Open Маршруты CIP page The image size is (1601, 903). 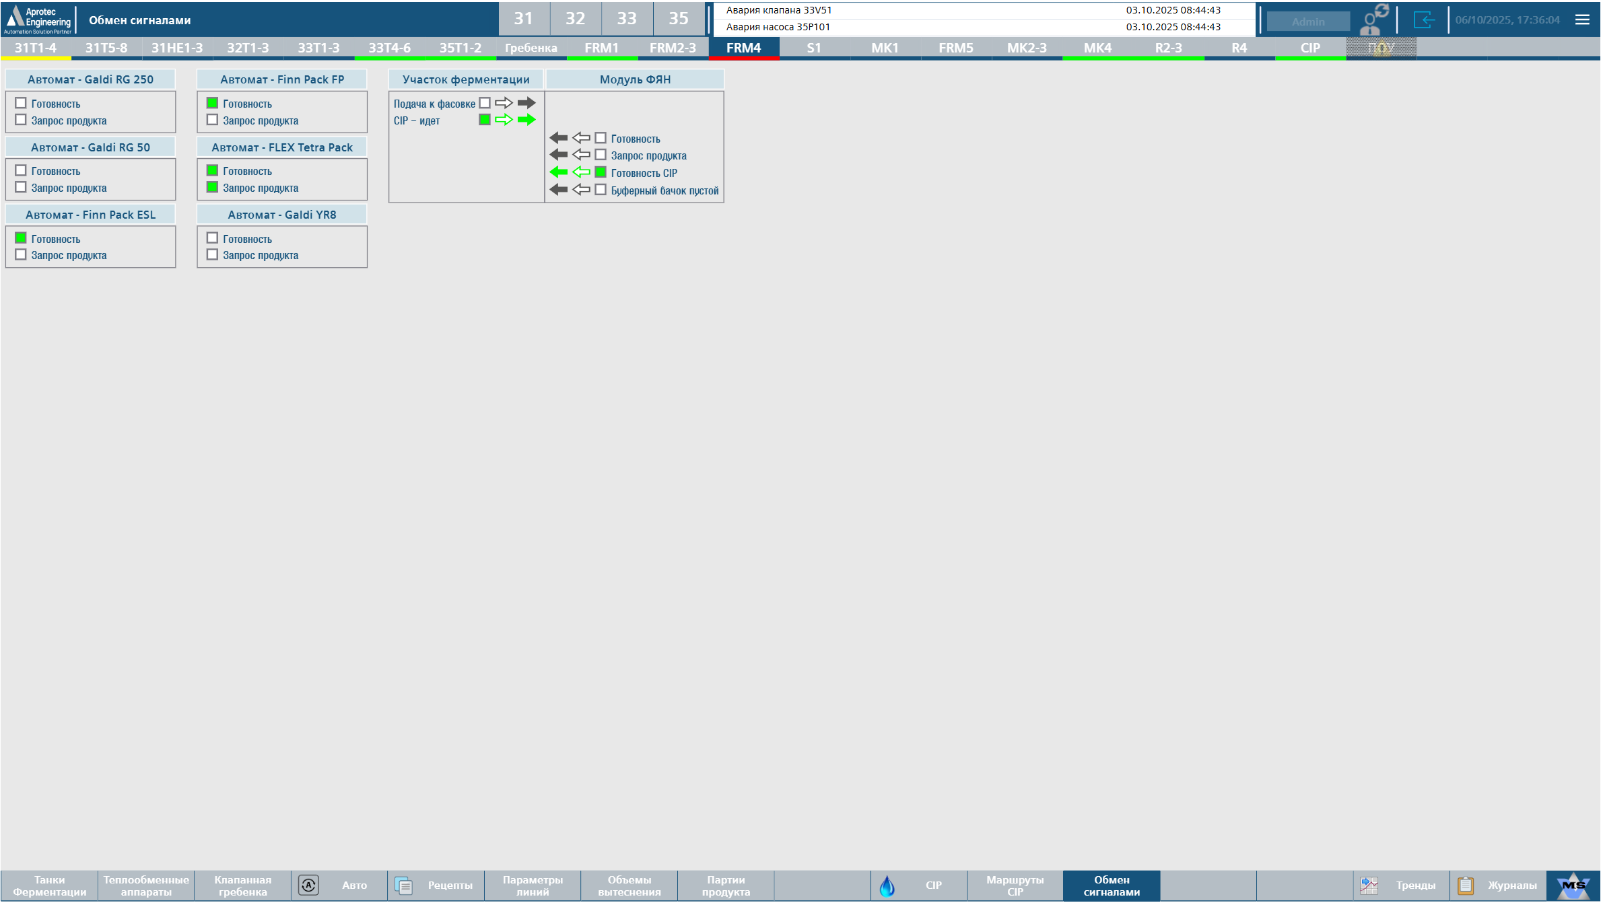point(1015,886)
